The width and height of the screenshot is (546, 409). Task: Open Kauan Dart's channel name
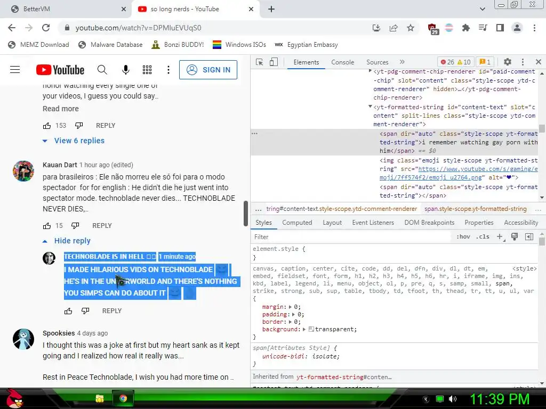coord(60,165)
